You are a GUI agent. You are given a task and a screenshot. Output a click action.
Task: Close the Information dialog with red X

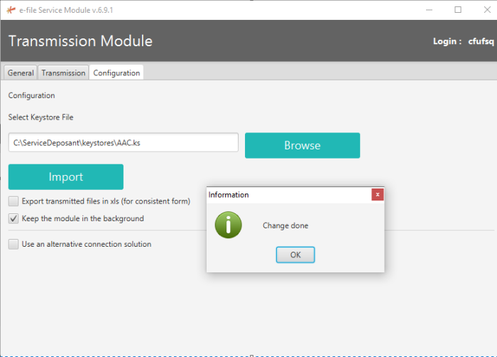click(x=377, y=194)
